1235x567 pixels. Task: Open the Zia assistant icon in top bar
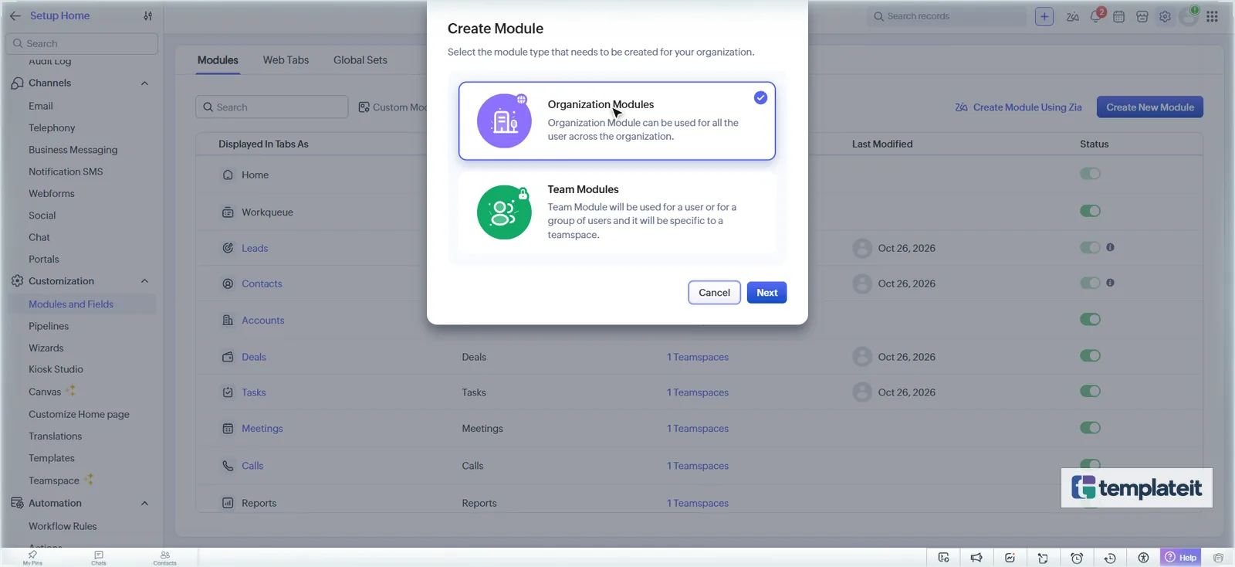coord(1072,16)
